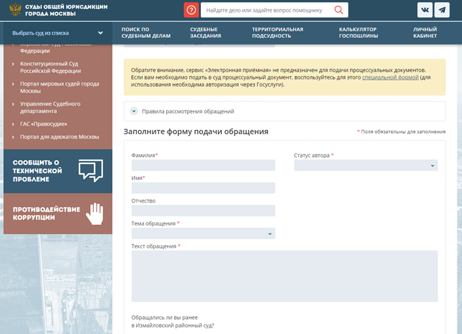
Task: Open 'Поиск по судебным делам' menu
Action: [146, 33]
